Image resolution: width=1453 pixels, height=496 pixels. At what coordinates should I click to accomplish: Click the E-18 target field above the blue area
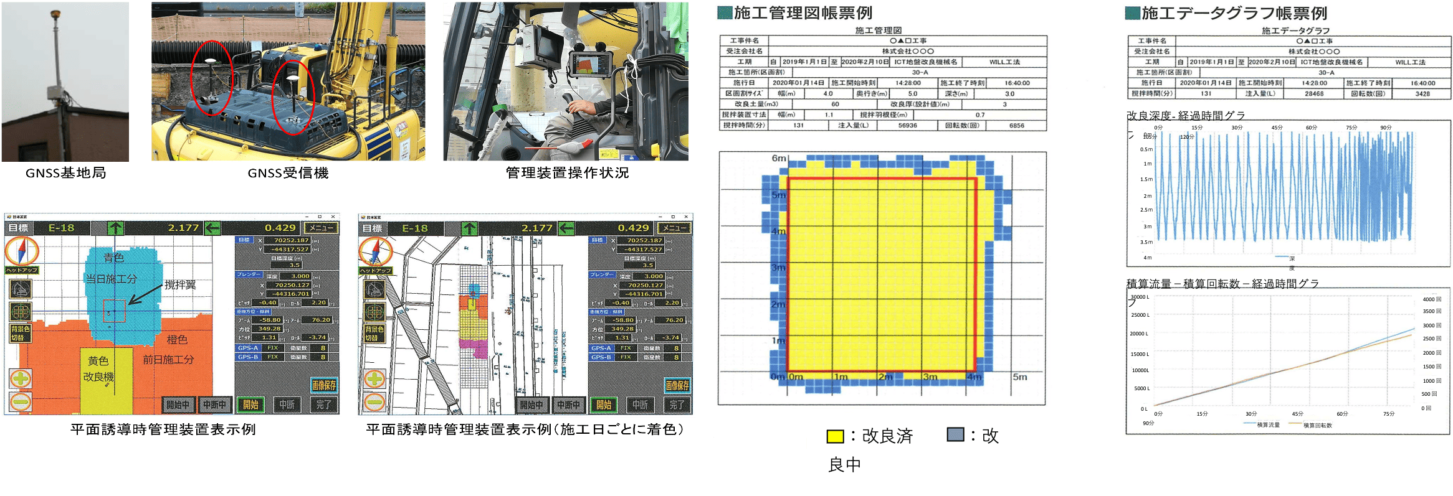point(61,228)
